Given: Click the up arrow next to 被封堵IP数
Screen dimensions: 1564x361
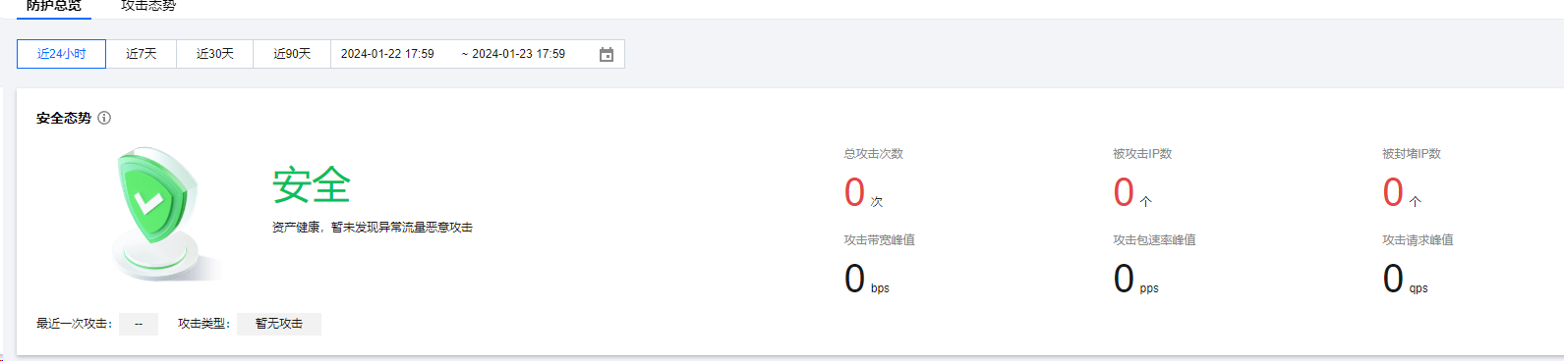Looking at the screenshot, I should coord(1415,201).
